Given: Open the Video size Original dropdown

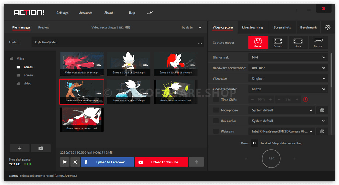Looking at the screenshot, I should [x=288, y=78].
